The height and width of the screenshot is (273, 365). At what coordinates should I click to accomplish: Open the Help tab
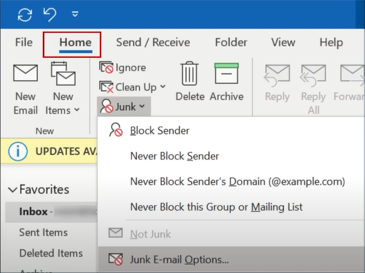(331, 43)
